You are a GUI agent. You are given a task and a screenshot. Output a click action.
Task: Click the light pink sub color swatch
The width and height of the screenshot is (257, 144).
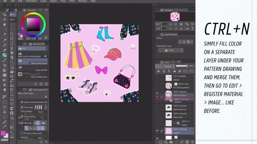click(6, 136)
